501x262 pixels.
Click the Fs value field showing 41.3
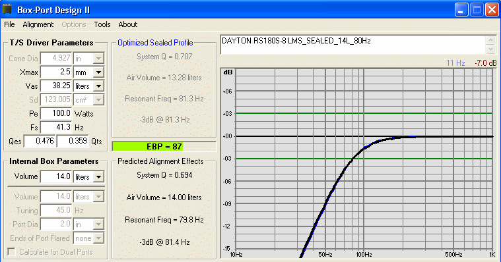pyautogui.click(x=56, y=128)
